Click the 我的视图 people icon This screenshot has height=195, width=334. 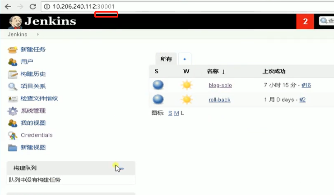13,123
